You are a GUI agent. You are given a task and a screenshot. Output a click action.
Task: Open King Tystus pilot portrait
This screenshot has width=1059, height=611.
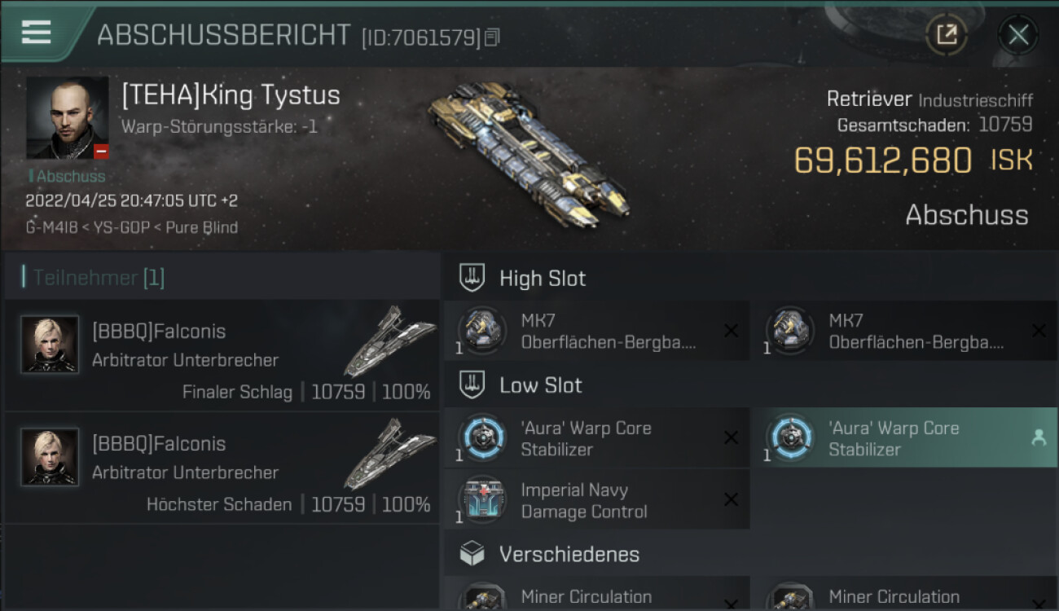click(x=68, y=118)
